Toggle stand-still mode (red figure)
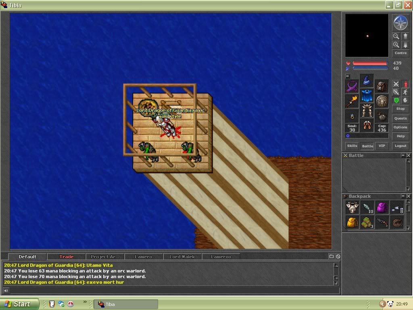The width and height of the screenshot is (413, 310). [405, 84]
